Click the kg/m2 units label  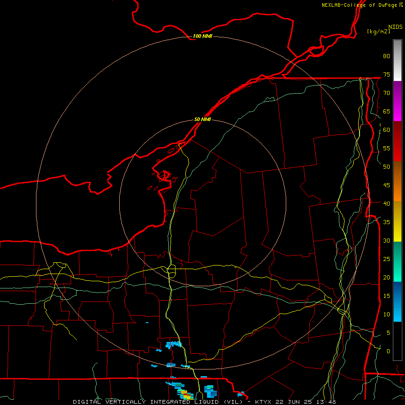tap(378, 31)
